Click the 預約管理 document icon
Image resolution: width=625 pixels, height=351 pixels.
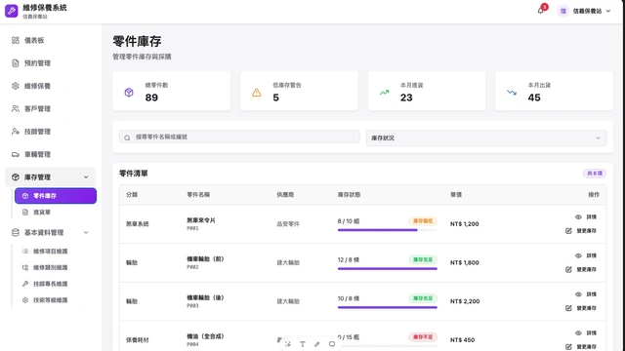click(16, 63)
